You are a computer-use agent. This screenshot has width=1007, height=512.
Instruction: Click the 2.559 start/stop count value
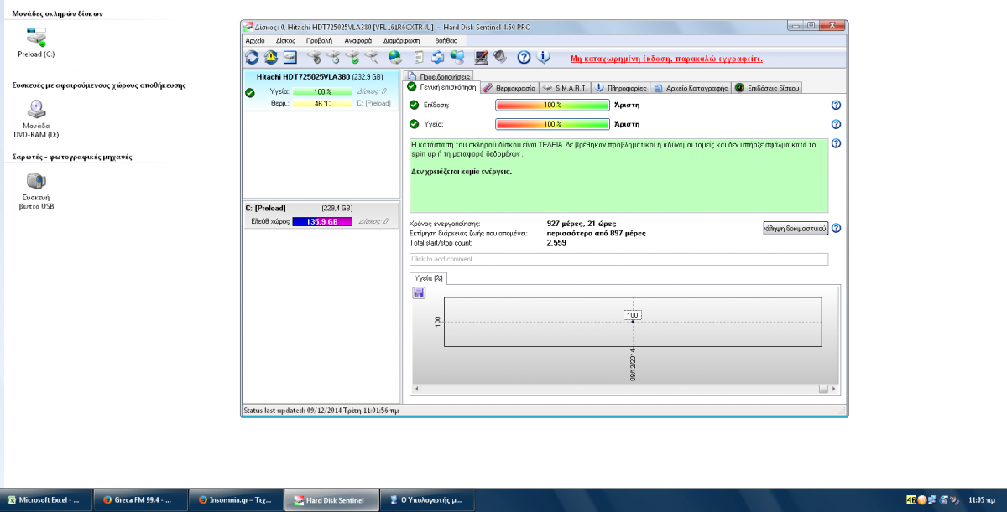556,242
